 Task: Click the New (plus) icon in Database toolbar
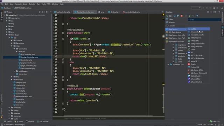pyautogui.click(x=167, y=16)
